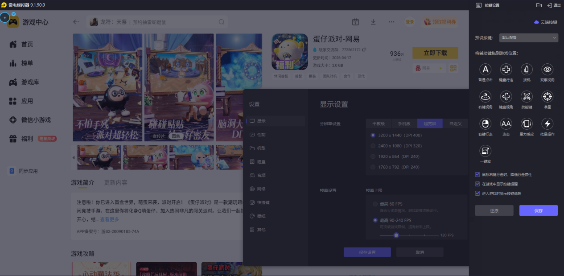Open 音频 settings category
Viewport: 564px width, 276px height.
[276, 175]
